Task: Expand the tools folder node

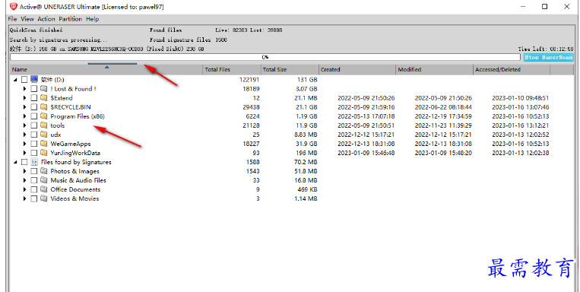Action: pos(25,125)
